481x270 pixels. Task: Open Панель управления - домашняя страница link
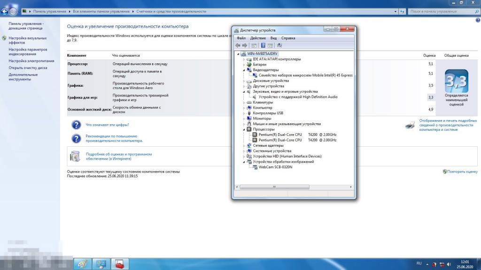coord(26,26)
